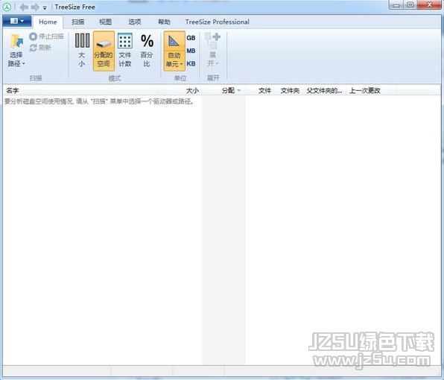Maximize the TreeSize Free window
This screenshot has width=444, height=380.
coord(410,4)
